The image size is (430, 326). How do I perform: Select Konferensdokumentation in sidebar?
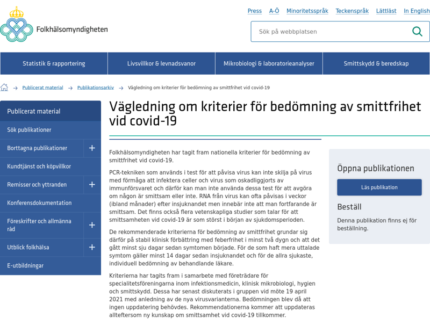click(x=51, y=203)
